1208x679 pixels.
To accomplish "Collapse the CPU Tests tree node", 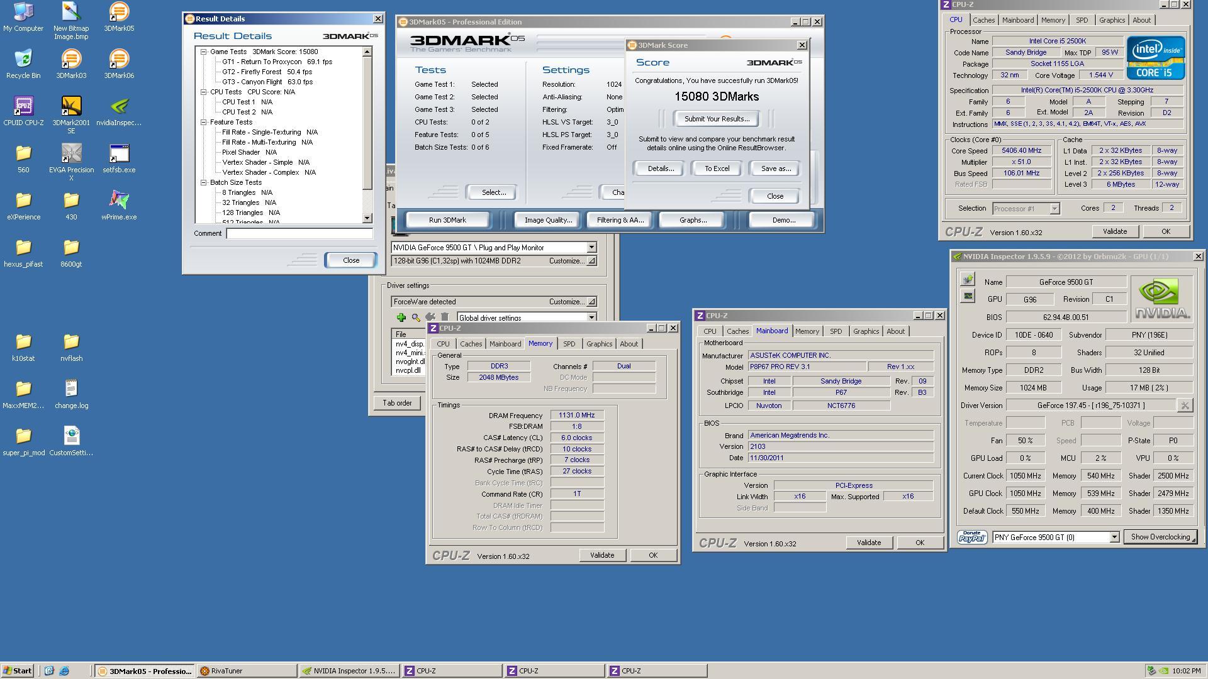I will 204,92.
